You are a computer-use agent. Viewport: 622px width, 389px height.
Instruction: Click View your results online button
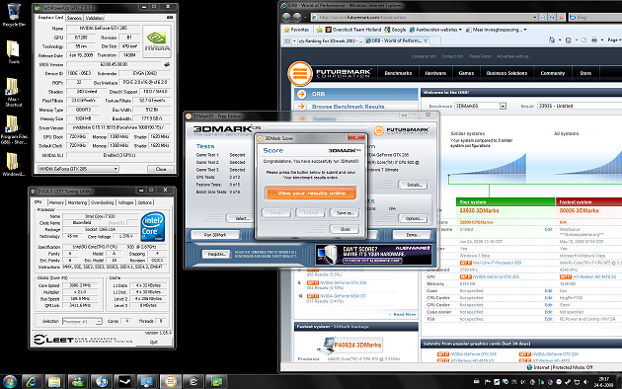point(311,194)
